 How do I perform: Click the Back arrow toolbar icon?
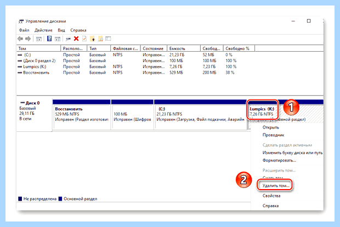tap(20, 39)
